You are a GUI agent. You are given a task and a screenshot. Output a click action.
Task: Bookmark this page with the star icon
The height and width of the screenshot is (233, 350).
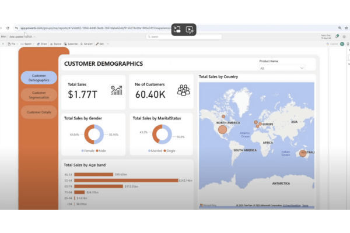click(346, 28)
